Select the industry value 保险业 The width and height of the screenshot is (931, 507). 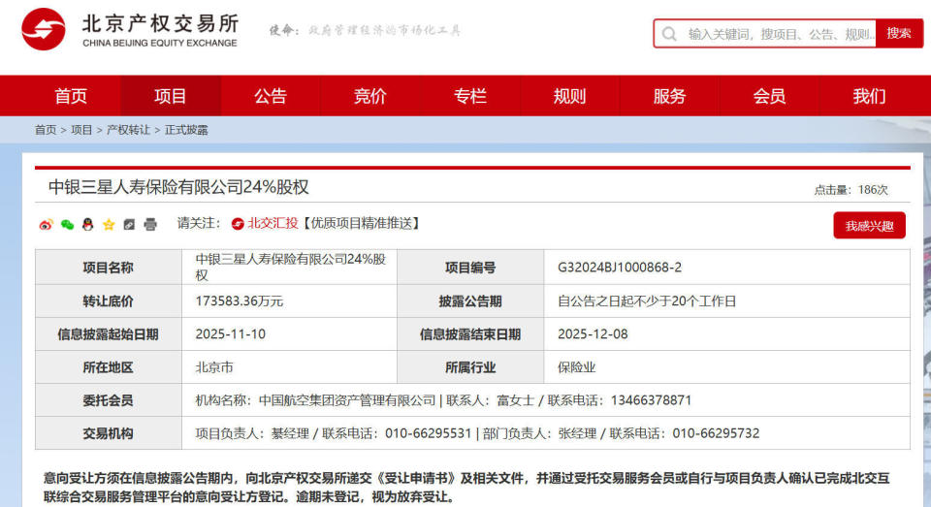(576, 367)
